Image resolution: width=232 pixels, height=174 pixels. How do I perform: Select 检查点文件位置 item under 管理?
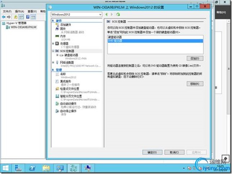[x=70, y=89]
